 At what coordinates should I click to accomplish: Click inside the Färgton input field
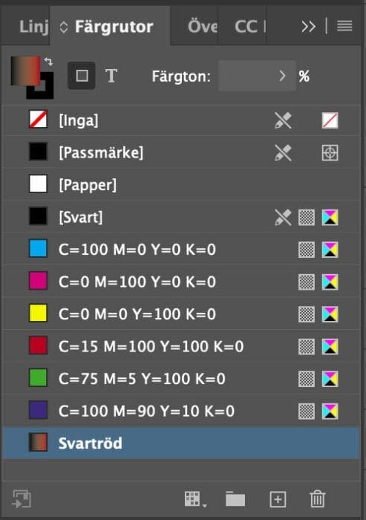pyautogui.click(x=247, y=76)
